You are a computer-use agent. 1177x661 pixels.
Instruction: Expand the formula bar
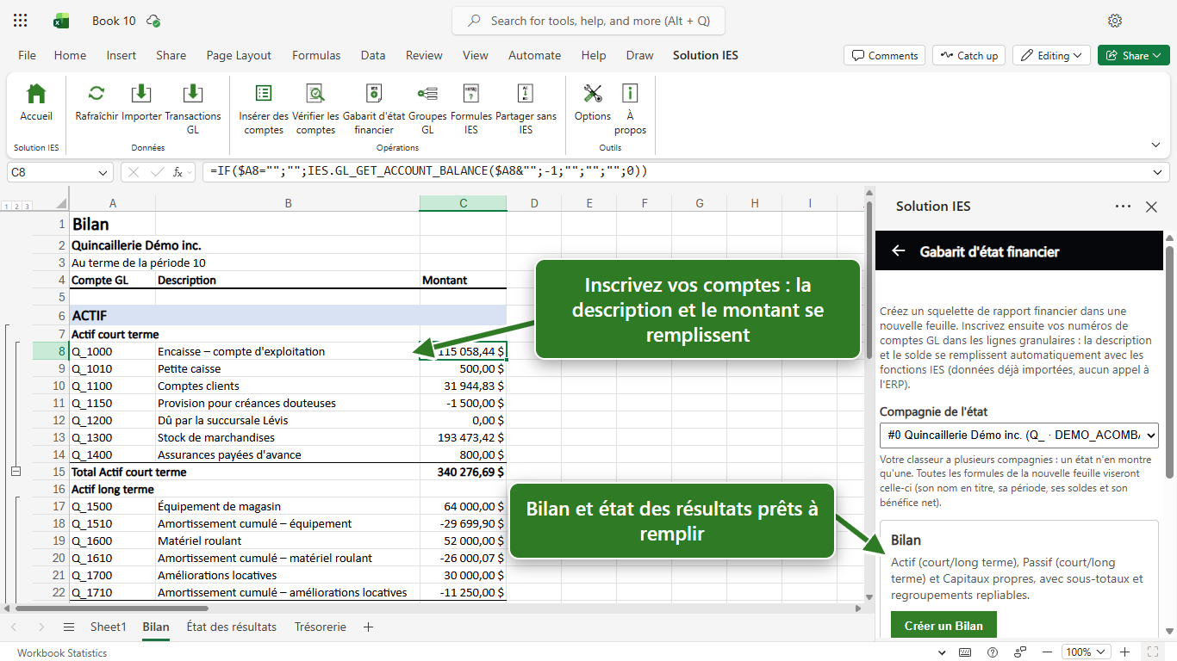(x=1159, y=172)
